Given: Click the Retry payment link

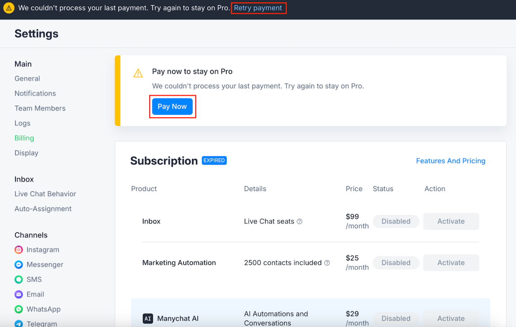Looking at the screenshot, I should [258, 8].
